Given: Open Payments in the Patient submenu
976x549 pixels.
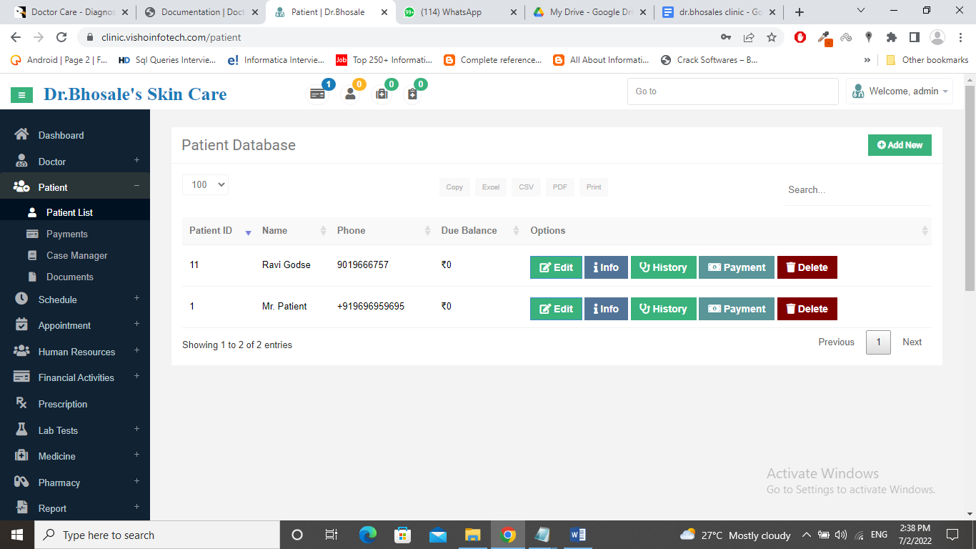Looking at the screenshot, I should (x=66, y=234).
